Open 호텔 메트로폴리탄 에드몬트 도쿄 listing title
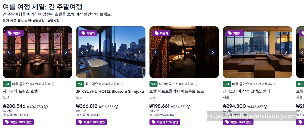 coord(177,91)
